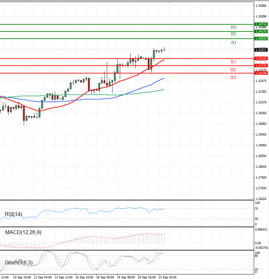Click the 23 Sep 20:00 time axis label
This screenshot has width=269, height=279.
167,277
